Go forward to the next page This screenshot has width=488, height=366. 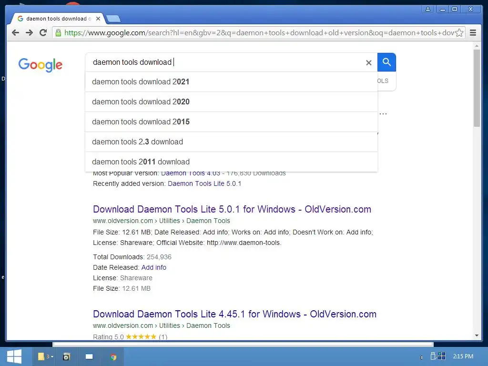[x=29, y=33]
